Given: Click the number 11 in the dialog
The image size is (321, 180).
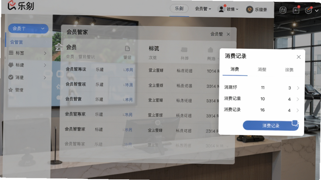Looking at the screenshot, I should [x=263, y=88].
